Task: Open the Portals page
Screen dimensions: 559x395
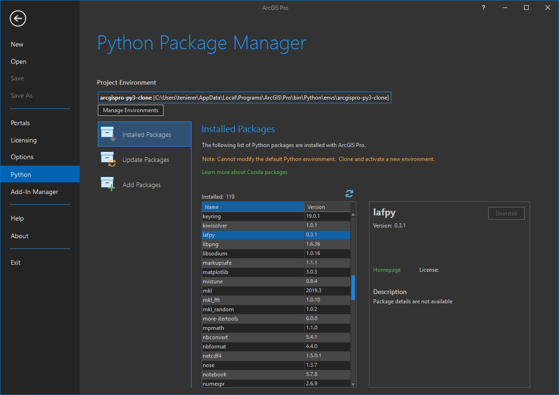Action: pyautogui.click(x=20, y=123)
